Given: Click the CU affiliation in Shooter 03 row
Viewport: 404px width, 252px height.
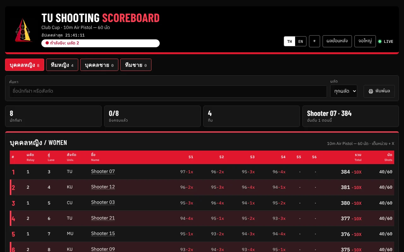Looking at the screenshot, I should [70, 203].
